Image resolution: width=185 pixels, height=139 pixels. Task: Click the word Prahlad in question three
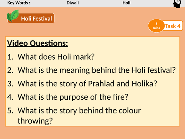[x=101, y=84]
